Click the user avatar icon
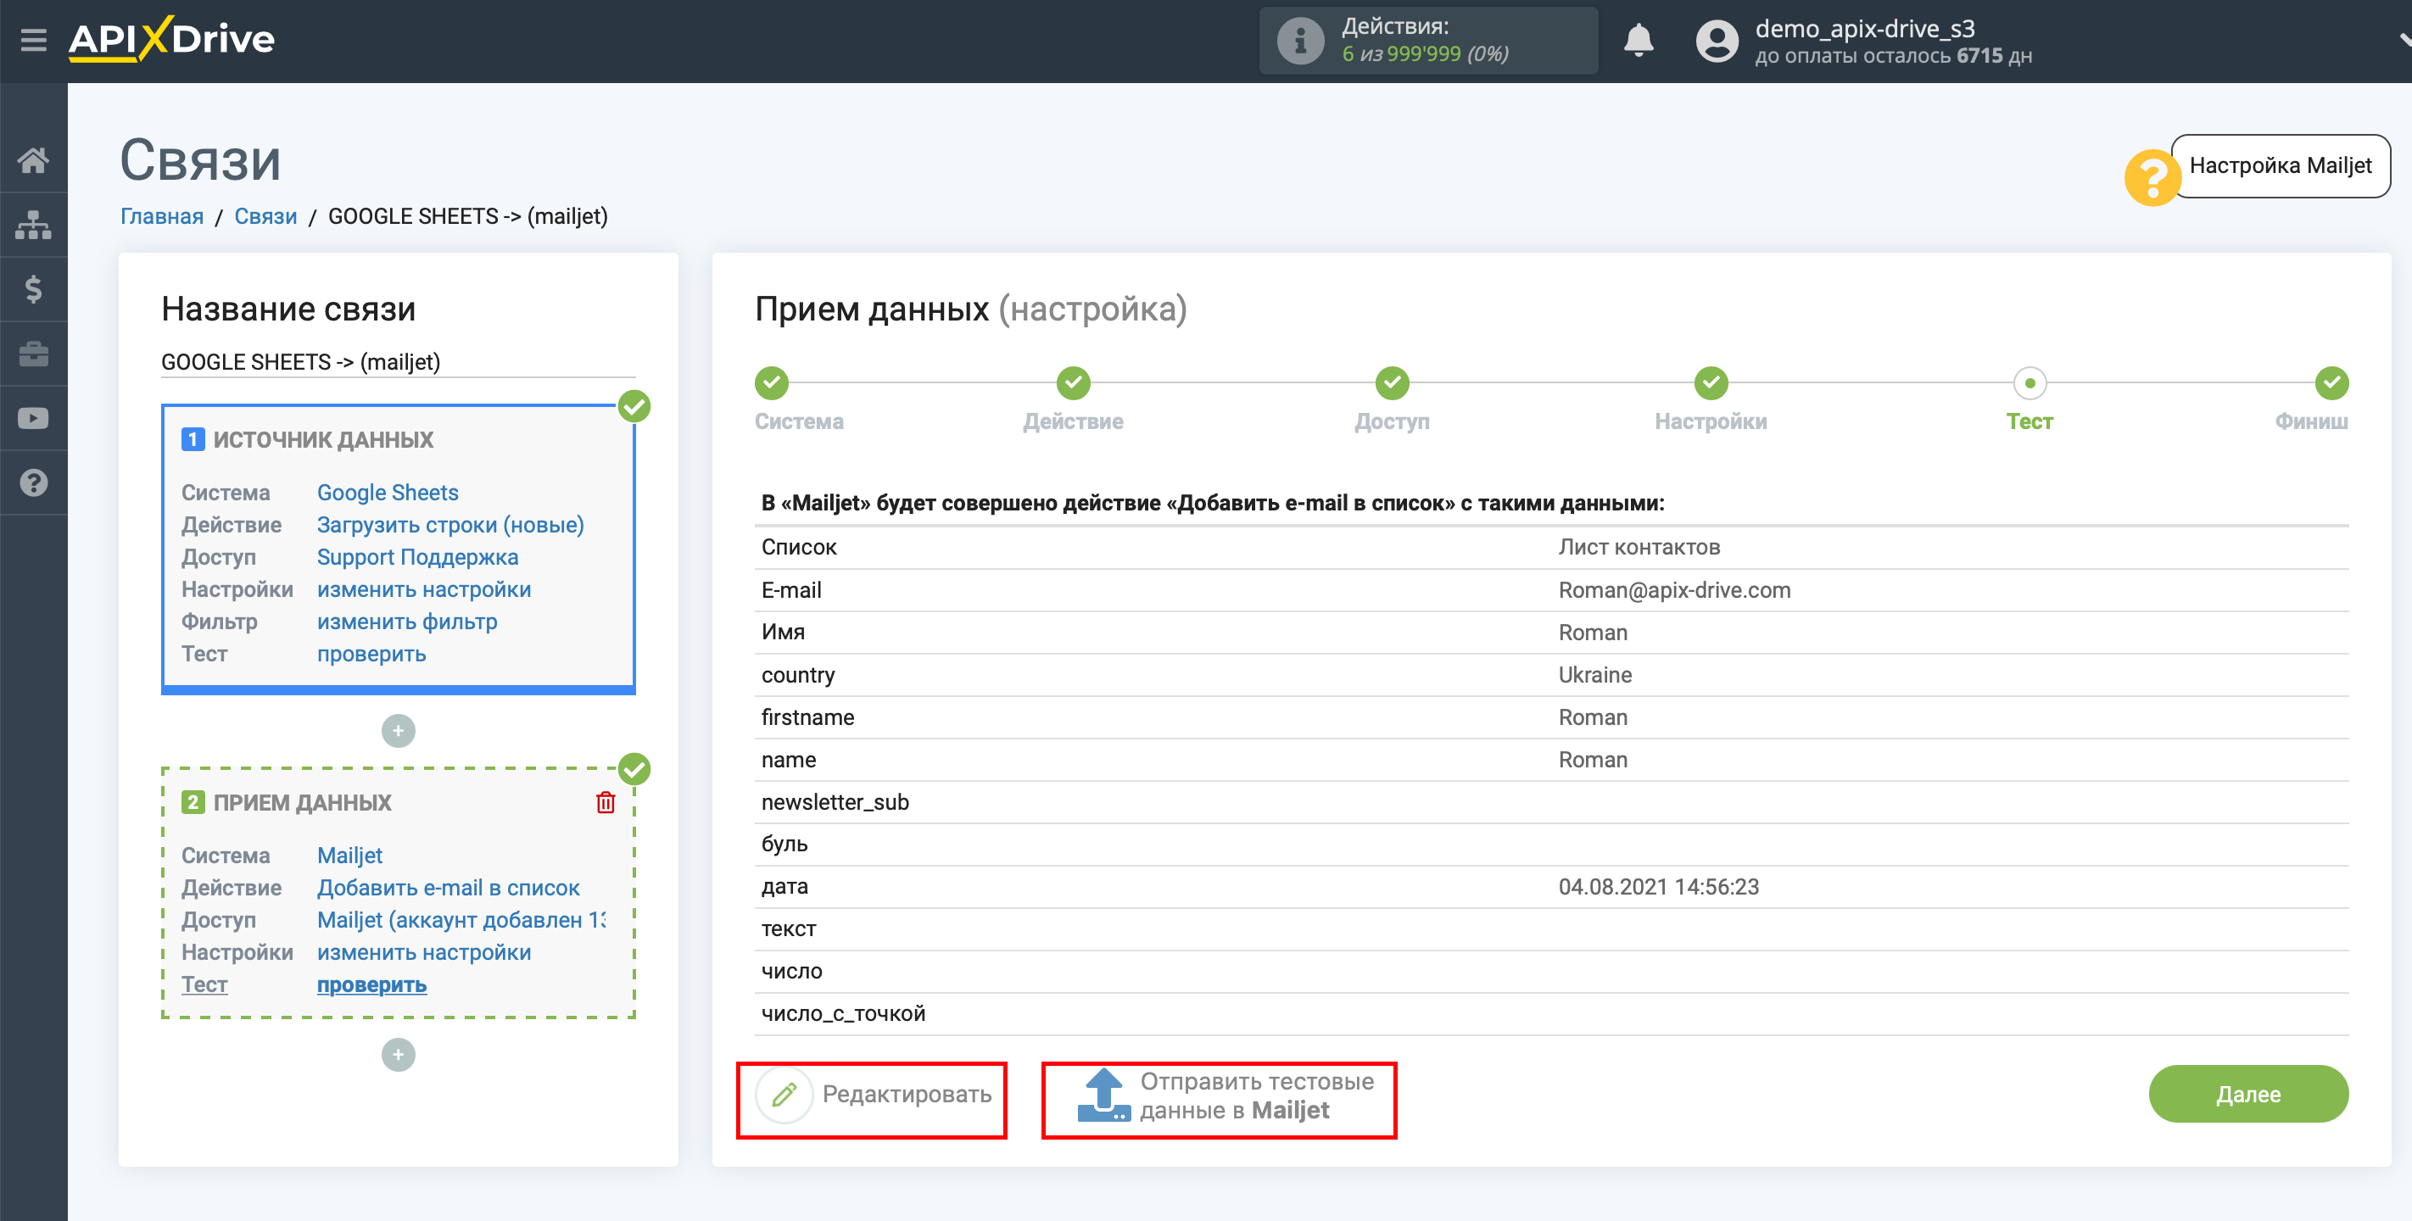Screen dimensions: 2412x1221 pyautogui.click(x=1717, y=42)
